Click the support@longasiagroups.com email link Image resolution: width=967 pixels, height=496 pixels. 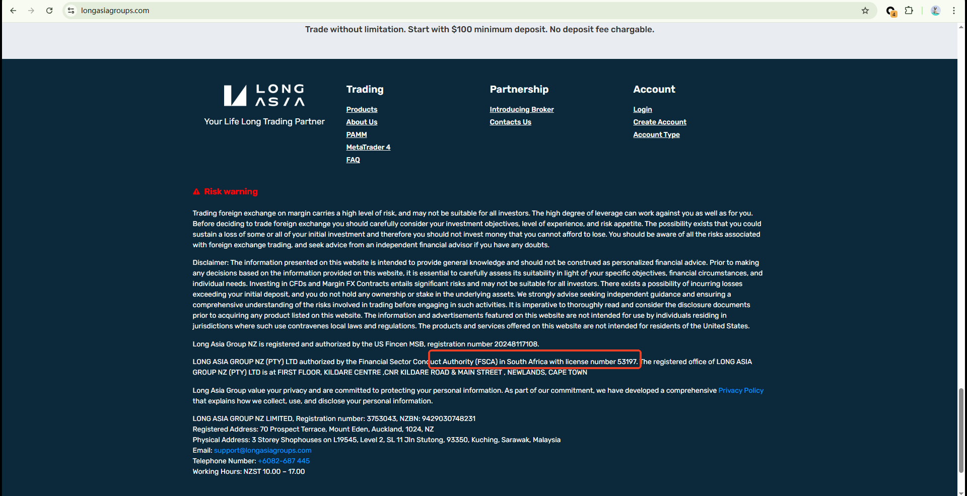pos(263,450)
